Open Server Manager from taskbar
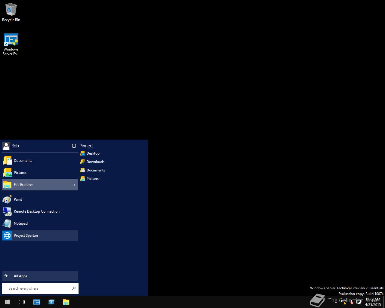385x308 pixels. 37,302
